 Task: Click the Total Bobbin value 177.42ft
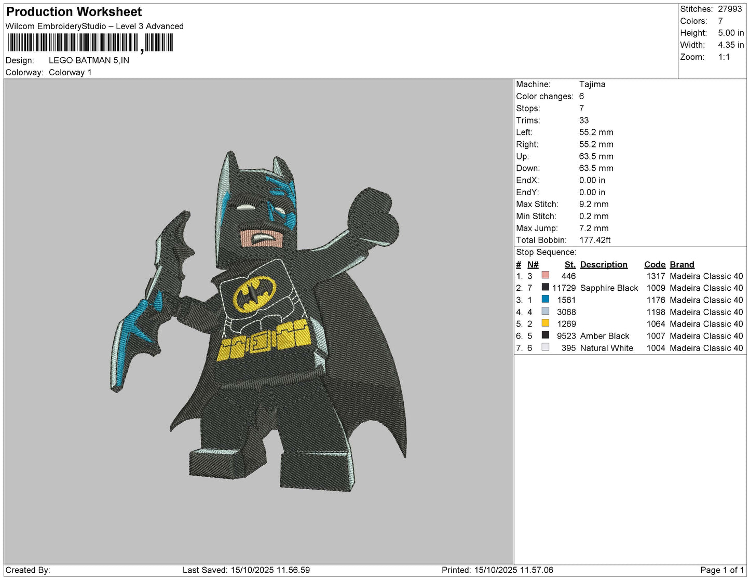click(595, 240)
